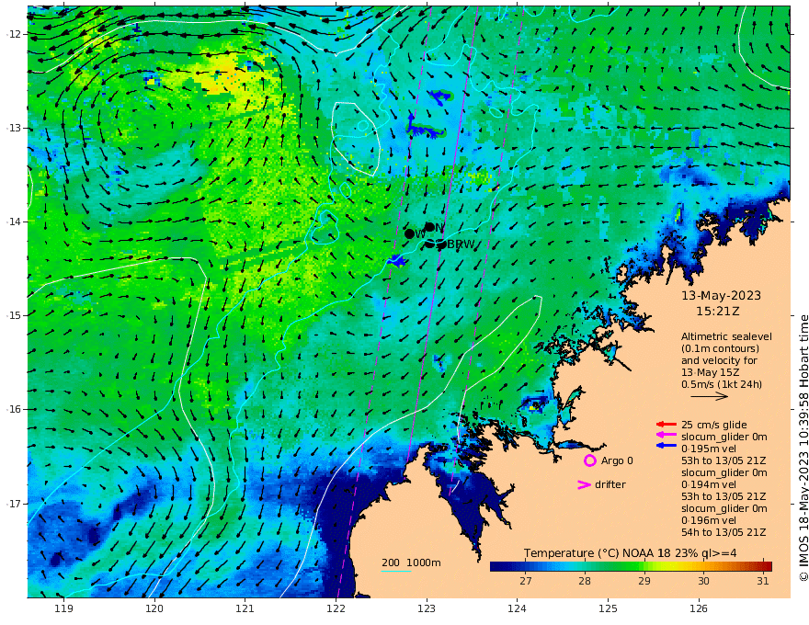Screen dimensions: 809x625
Task: Click the 0.5m/s velocity scale arrow
Action: tap(710, 396)
